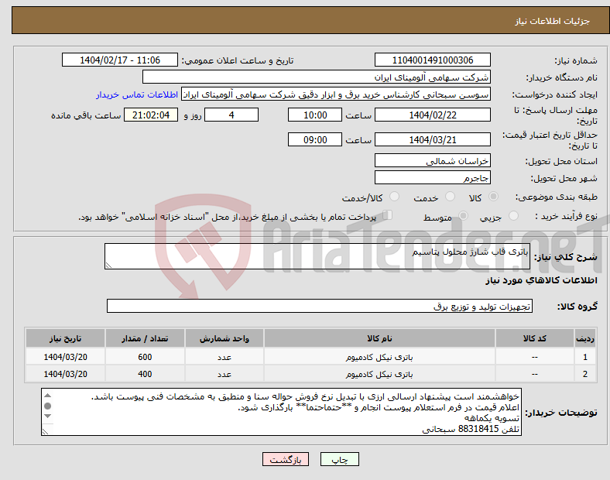
Task: Click the اطلاعات کالاهای مورد نیاز heading
Action: (x=541, y=280)
